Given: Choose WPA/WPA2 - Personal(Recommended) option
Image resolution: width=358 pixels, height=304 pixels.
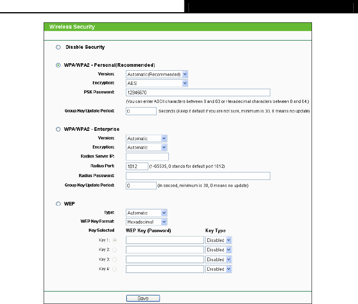Looking at the screenshot, I should pos(58,65).
